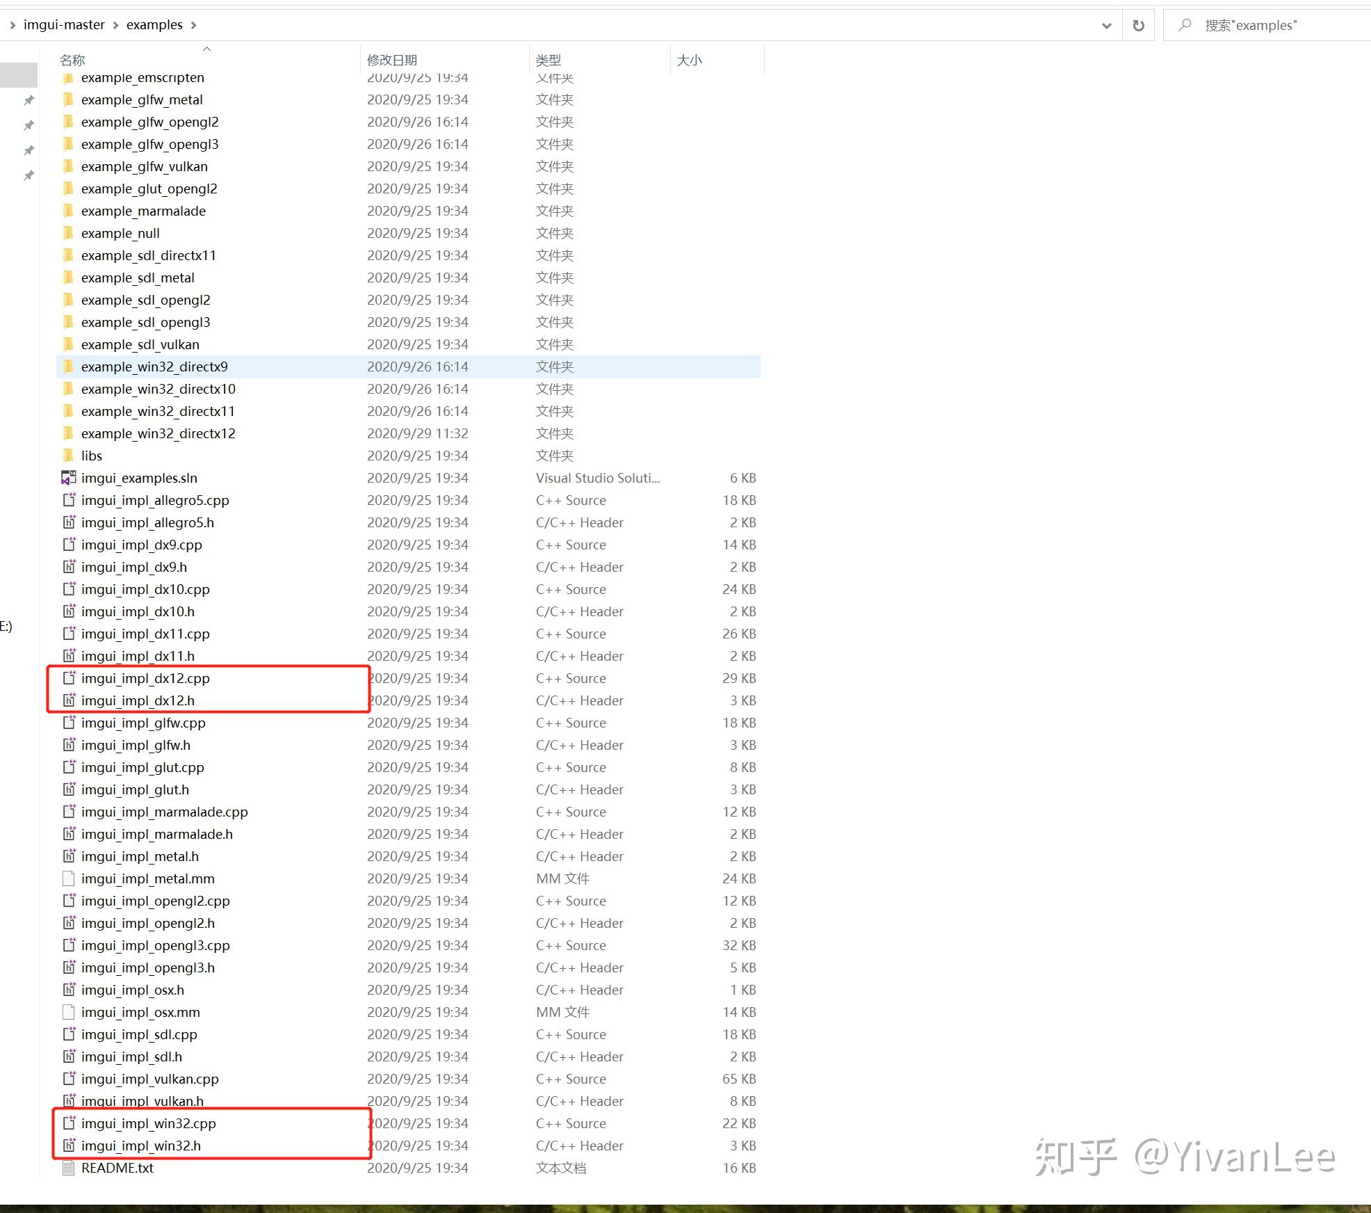Select imgui_impl_win32.cpp file

point(148,1123)
